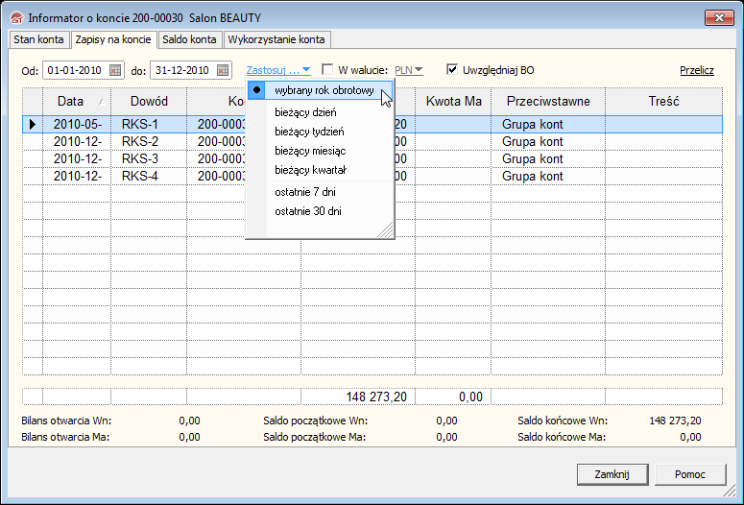
Task: Enable the W walucie checkbox
Action: pyautogui.click(x=327, y=70)
